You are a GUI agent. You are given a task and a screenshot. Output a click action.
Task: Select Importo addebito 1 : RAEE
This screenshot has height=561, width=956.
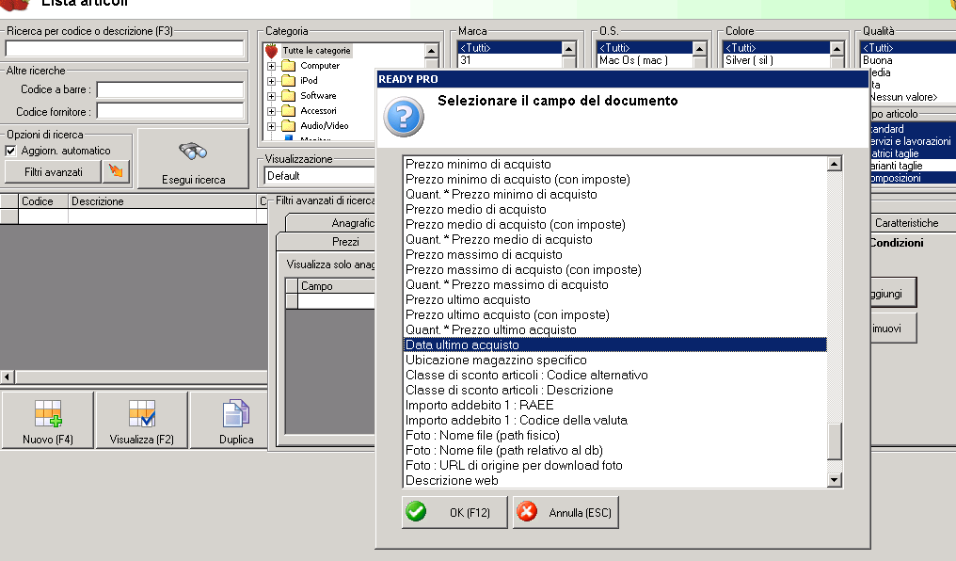[615, 405]
